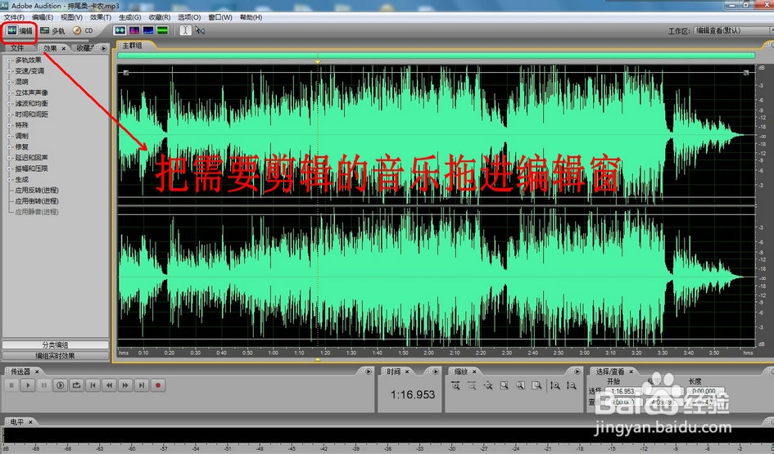Expand the 滤波和均衡 tree node
Viewport: 774px width, 454px height.
9,104
